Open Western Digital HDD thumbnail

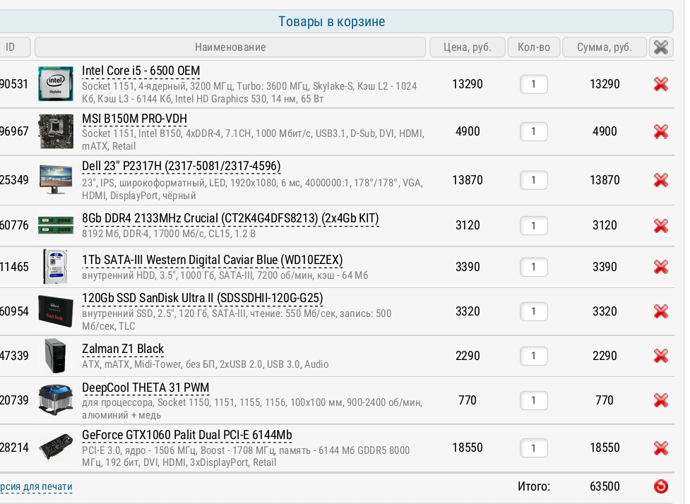click(x=56, y=267)
